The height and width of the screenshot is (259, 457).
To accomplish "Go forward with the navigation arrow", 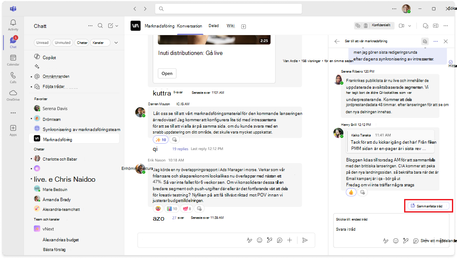I will (145, 9).
